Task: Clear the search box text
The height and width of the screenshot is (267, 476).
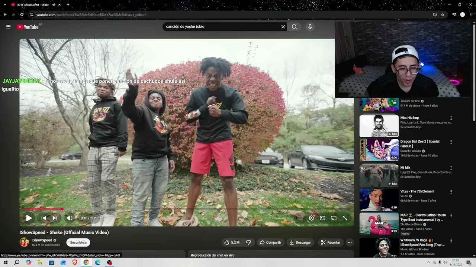Action: (283, 27)
